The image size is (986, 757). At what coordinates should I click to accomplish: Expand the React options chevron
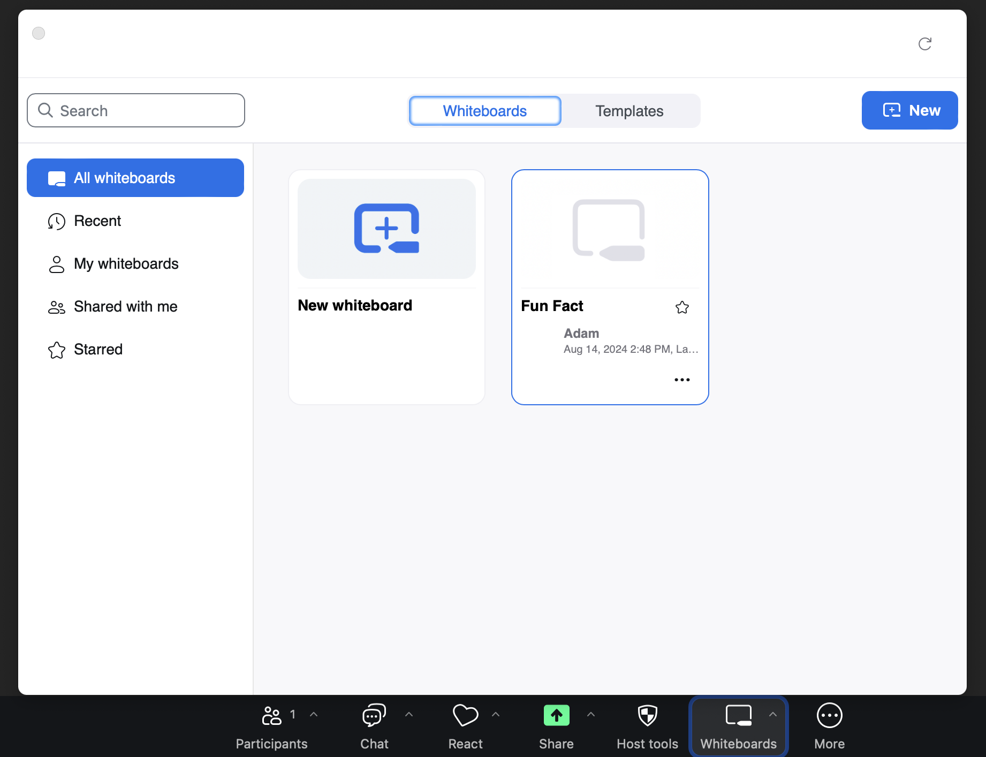pos(496,714)
